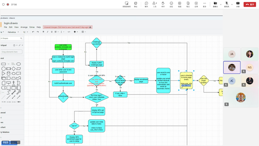
Task: Toggle italic text formatting
Action: 48,32
